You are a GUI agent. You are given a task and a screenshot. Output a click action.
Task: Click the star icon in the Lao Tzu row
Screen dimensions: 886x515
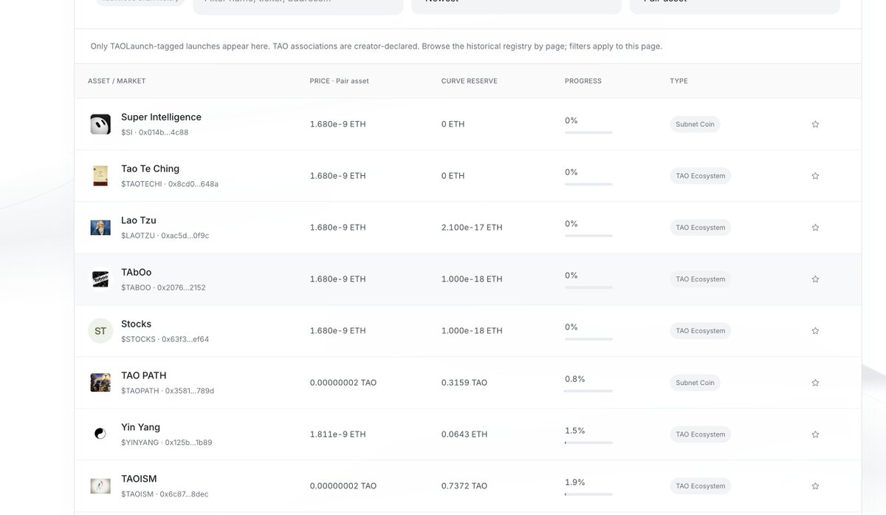[x=815, y=228]
